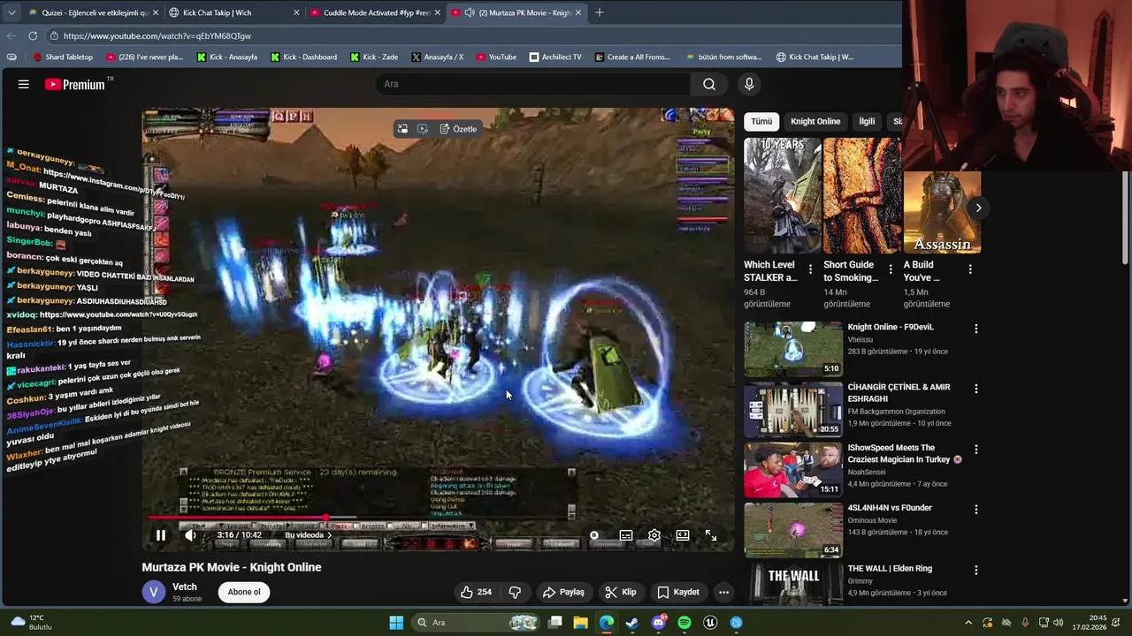Open YouTube hamburger guide menu
The height and width of the screenshot is (636, 1132).
pyautogui.click(x=24, y=84)
